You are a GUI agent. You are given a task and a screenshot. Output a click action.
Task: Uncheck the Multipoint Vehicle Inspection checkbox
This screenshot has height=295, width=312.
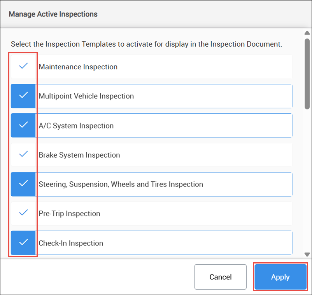click(23, 96)
